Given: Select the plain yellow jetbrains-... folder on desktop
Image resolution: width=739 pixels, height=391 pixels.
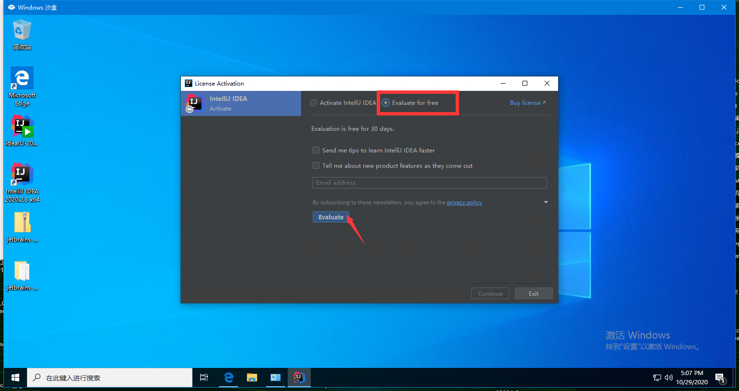Looking at the screenshot, I should (22, 275).
